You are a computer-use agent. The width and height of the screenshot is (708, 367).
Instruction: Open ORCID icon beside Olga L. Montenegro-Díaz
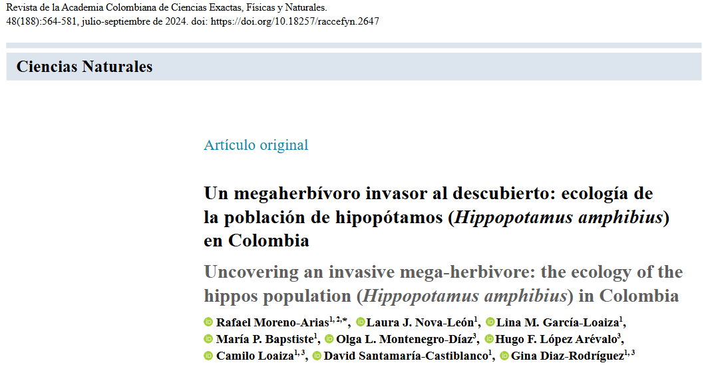point(329,338)
